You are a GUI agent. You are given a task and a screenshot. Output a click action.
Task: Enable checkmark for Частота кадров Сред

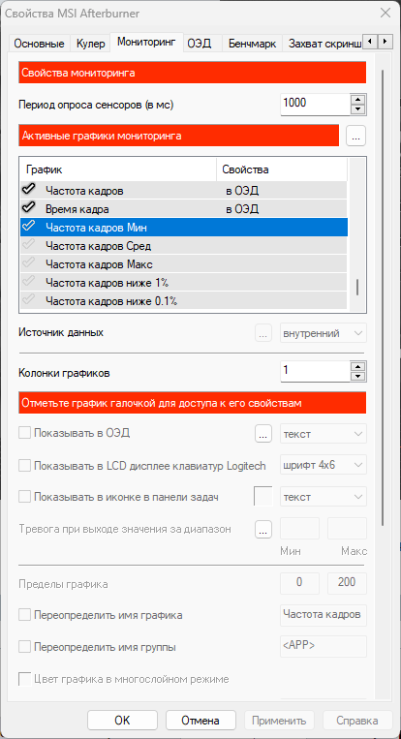tap(29, 245)
